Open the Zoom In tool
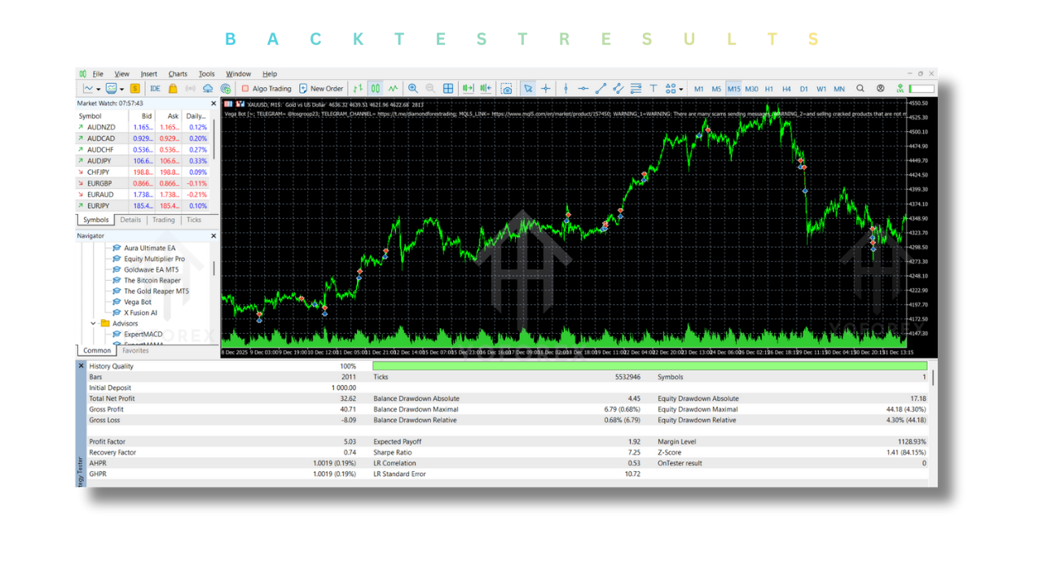Viewport: 1043px width, 586px height. tap(413, 88)
